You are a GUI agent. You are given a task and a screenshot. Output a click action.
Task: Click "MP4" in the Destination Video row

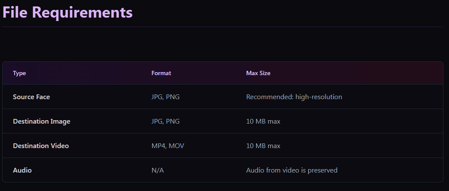pyautogui.click(x=158, y=146)
